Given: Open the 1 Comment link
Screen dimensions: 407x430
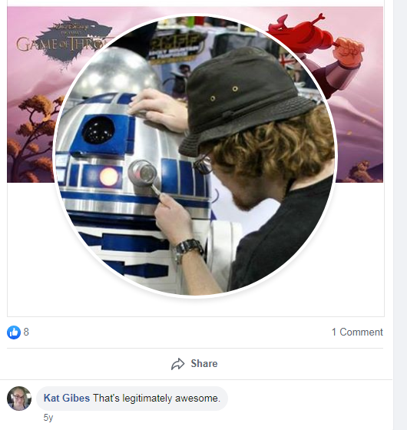Looking at the screenshot, I should (x=357, y=332).
